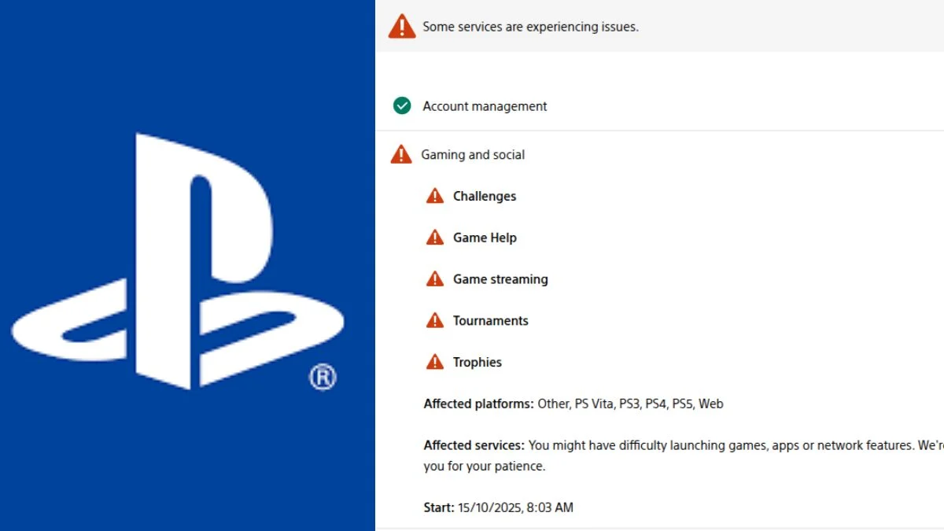Select the Tournaments service item

pyautogui.click(x=491, y=320)
